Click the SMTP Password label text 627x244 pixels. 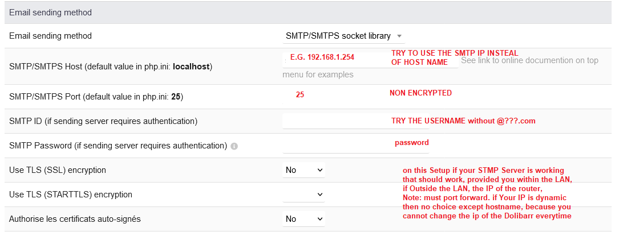(x=118, y=146)
